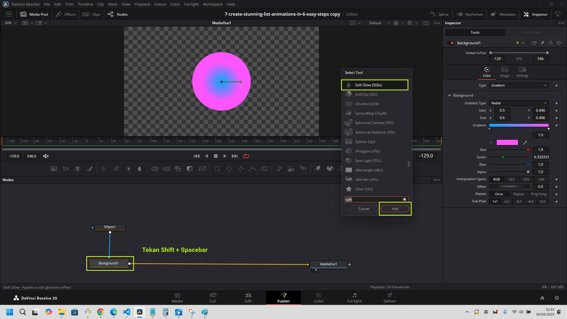The width and height of the screenshot is (567, 319).
Task: Click the Add button in Select Tool
Action: [395, 209]
